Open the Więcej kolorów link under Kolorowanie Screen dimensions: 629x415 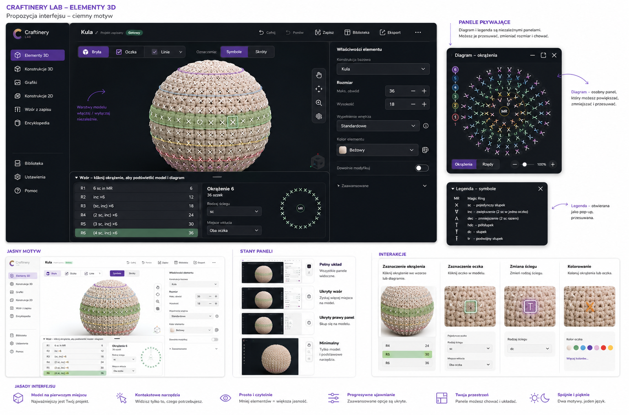click(x=577, y=358)
